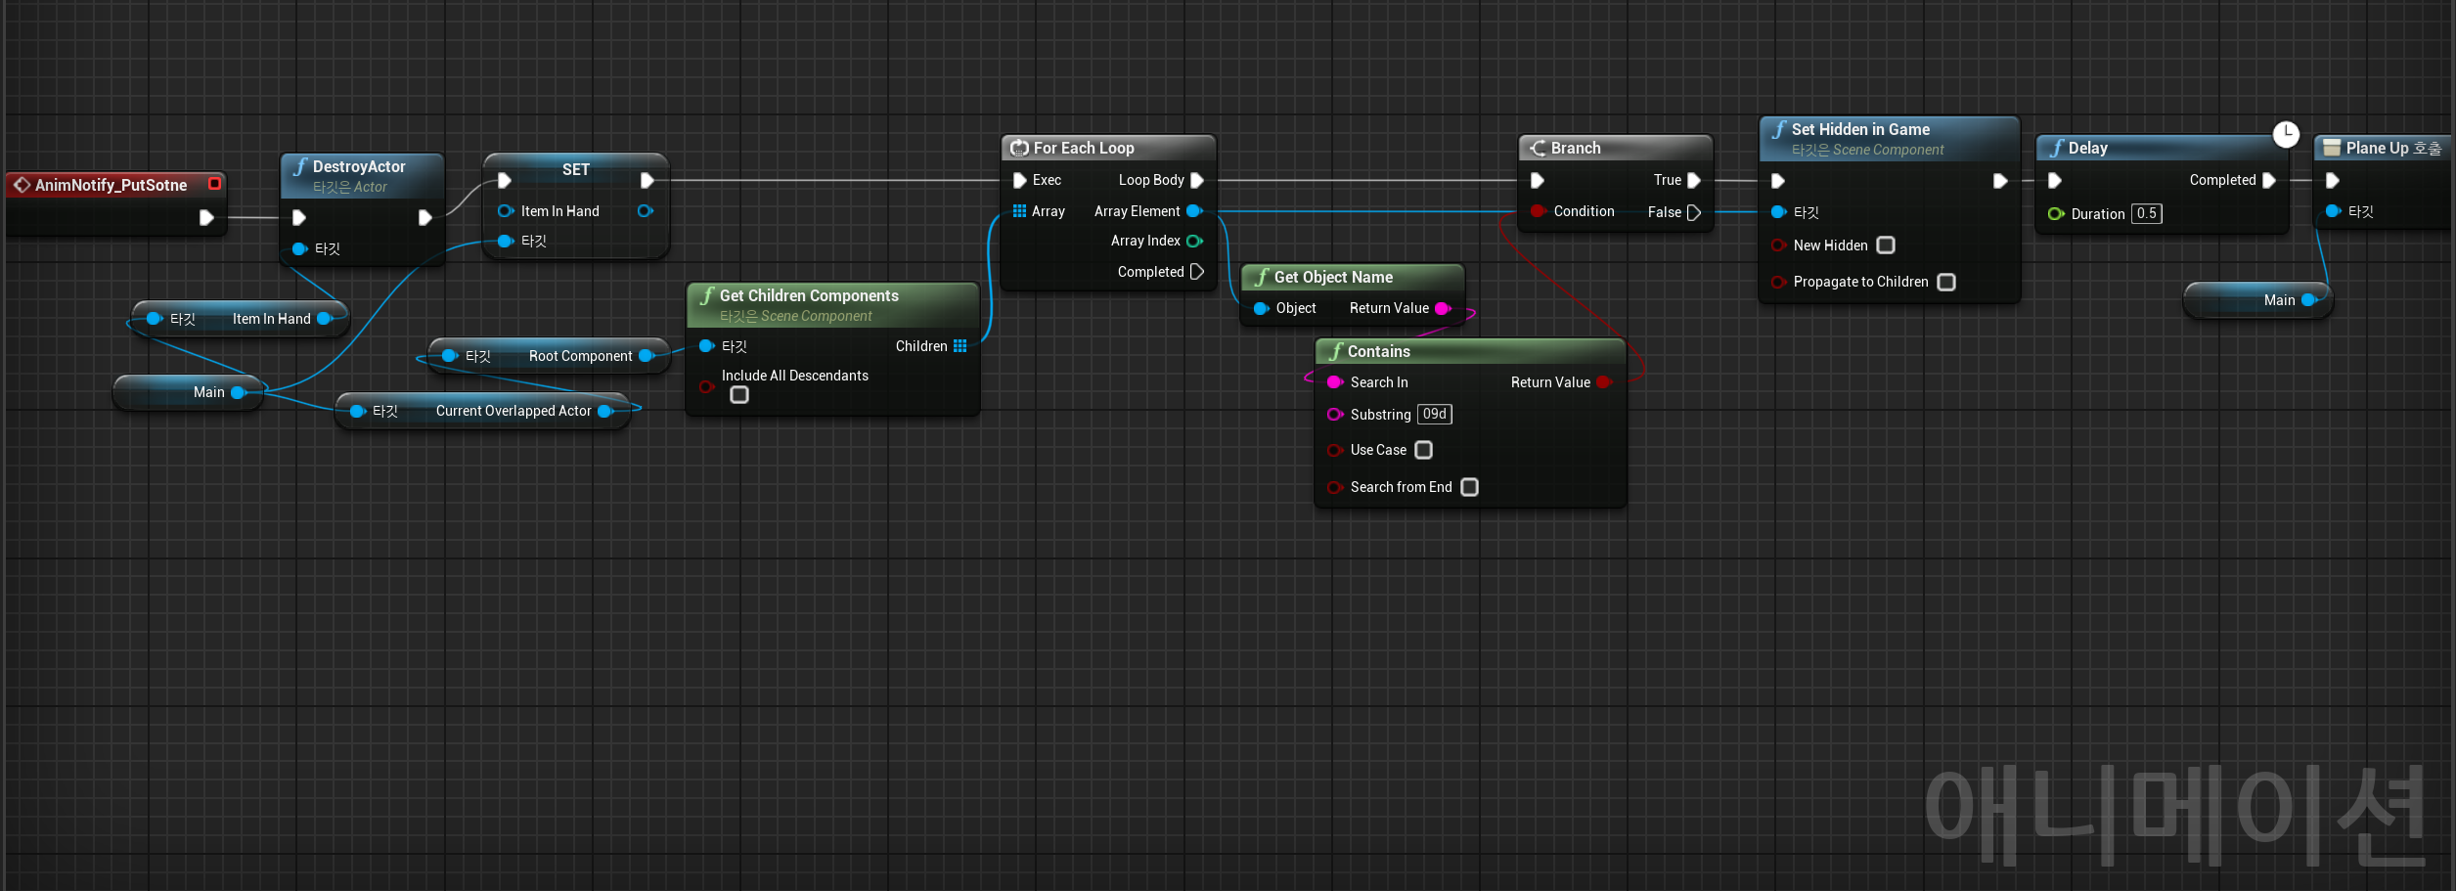The image size is (2456, 891).
Task: Click the red diamond icon on AnimNotify_PutSotne
Action: point(22,184)
